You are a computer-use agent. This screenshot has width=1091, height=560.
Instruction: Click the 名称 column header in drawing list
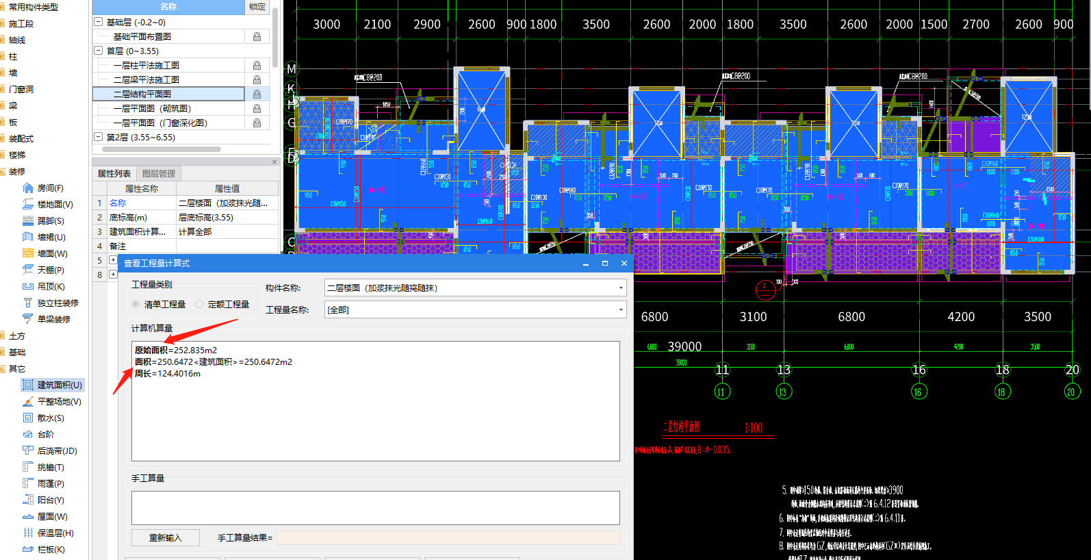[x=168, y=7]
